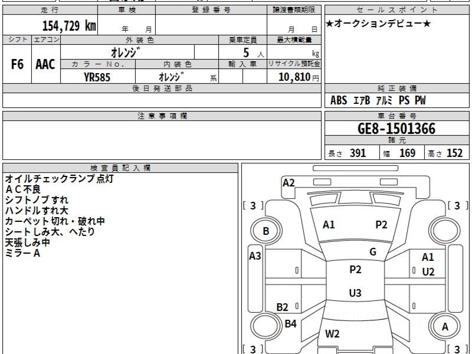Select the シフト header label

click(17, 40)
